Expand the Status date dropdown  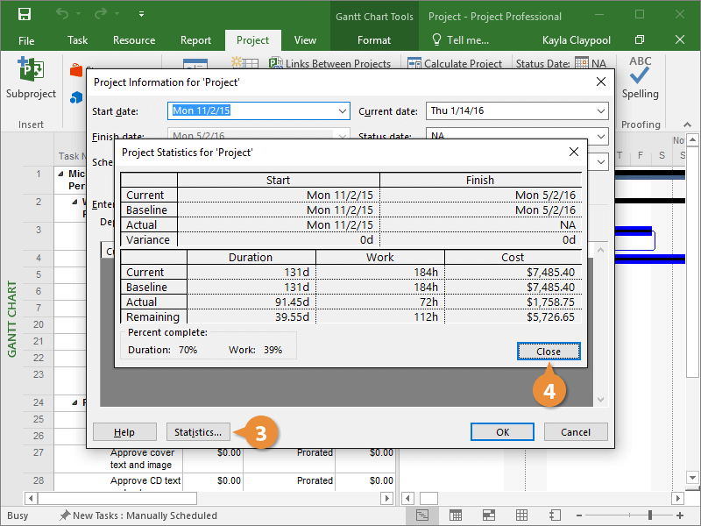599,137
